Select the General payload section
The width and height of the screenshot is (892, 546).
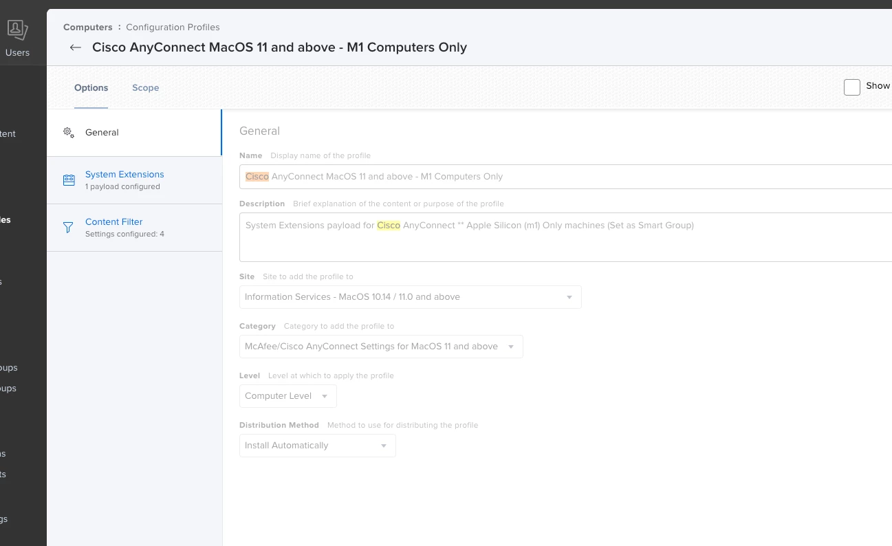[134, 132]
